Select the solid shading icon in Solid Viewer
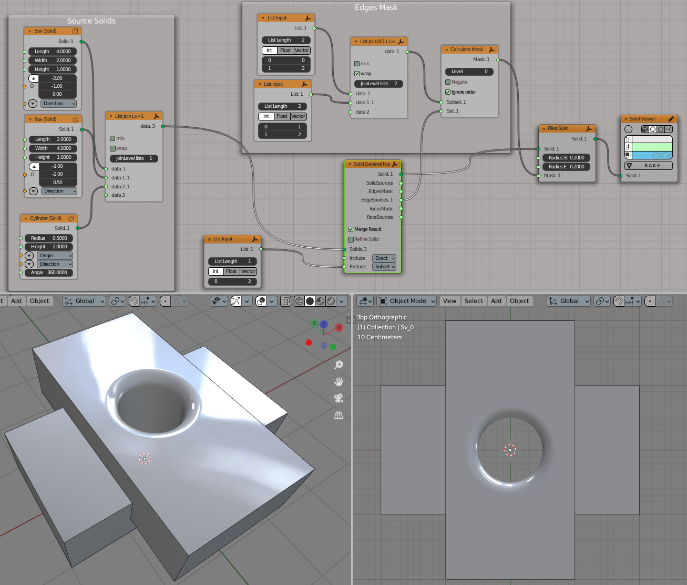687x585 pixels. 645,129
